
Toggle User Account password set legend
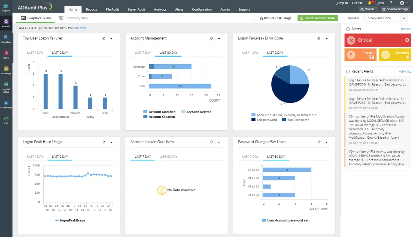pos(285,220)
